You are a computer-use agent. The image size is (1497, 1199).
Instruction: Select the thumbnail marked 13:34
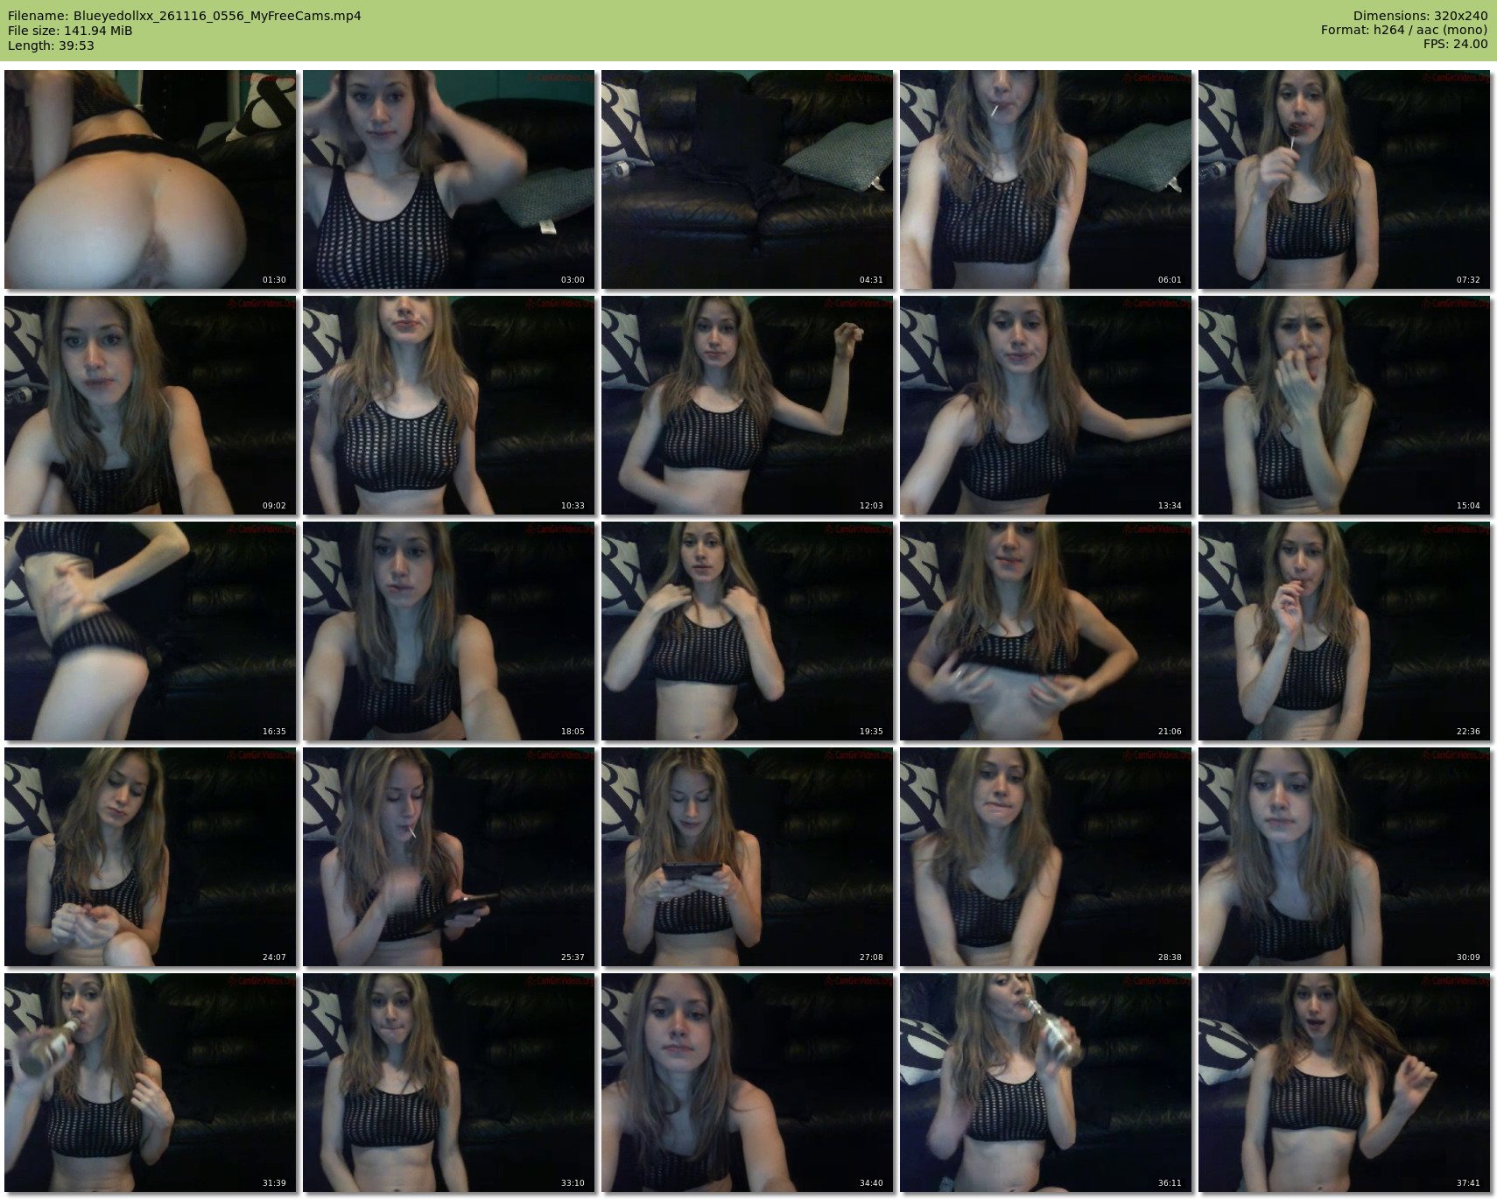(1045, 405)
